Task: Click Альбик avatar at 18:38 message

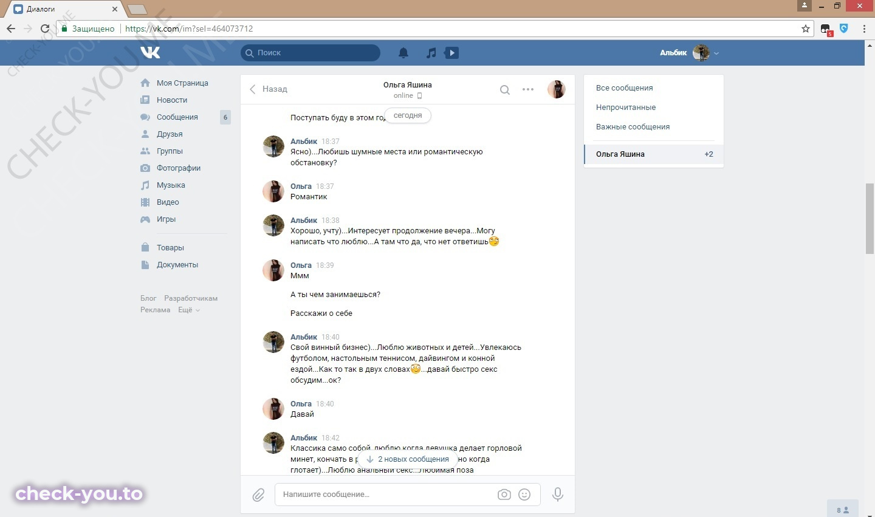Action: coord(273,225)
